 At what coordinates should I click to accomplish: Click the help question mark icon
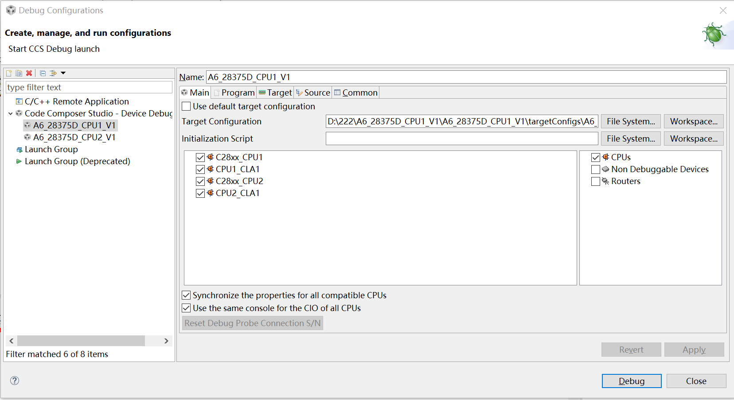(x=15, y=381)
